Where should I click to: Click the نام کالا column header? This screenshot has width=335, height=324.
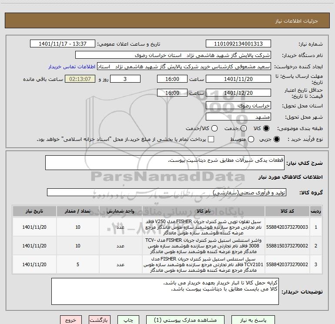click(x=204, y=211)
